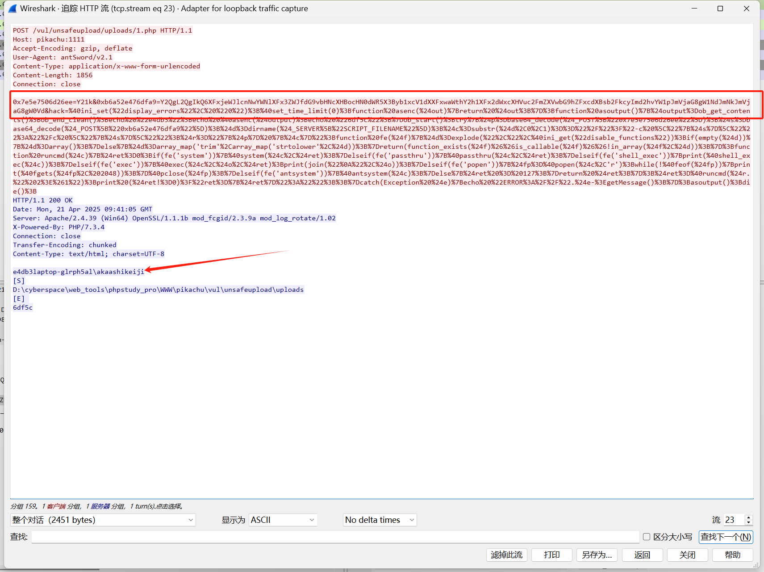Open the 显示为 ASCII format dropdown
Image resolution: width=764 pixels, height=572 pixels.
click(283, 520)
